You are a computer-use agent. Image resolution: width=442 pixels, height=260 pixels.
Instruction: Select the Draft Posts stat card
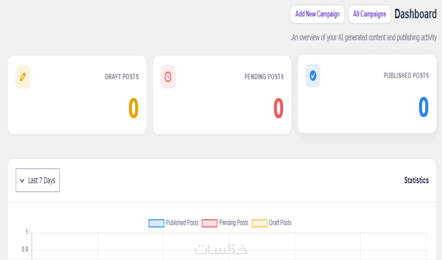[77, 95]
